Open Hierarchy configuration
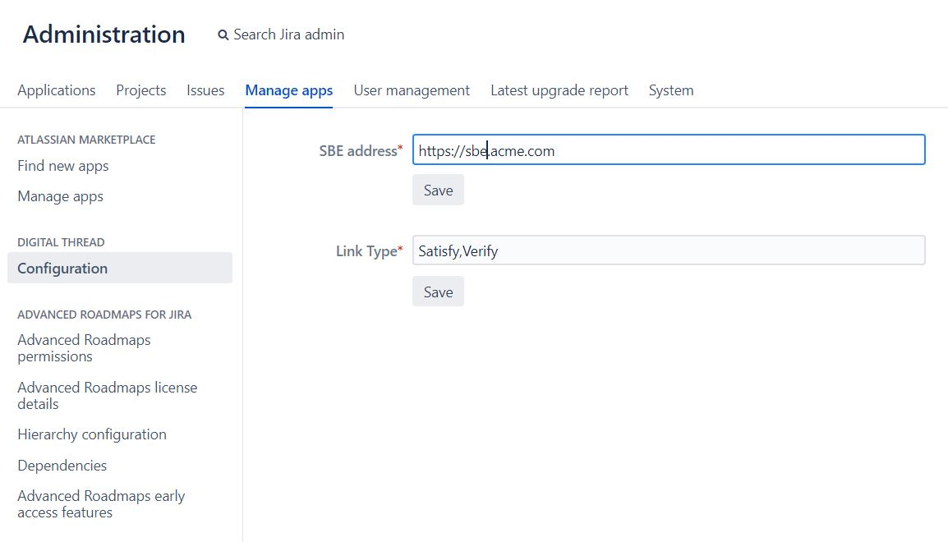 pyautogui.click(x=92, y=434)
